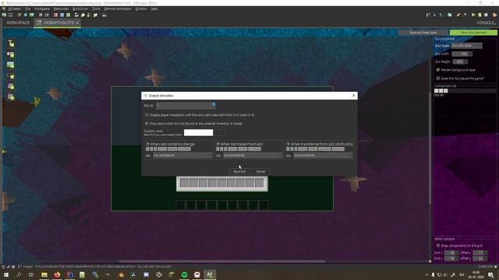Click Save and keep open button

pos(423,33)
